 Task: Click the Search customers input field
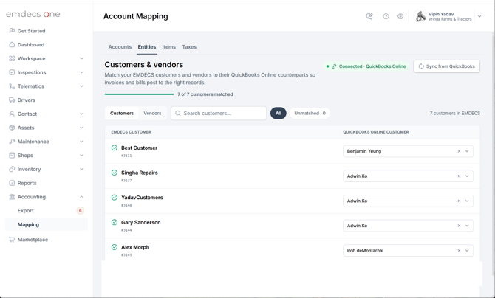pyautogui.click(x=219, y=113)
